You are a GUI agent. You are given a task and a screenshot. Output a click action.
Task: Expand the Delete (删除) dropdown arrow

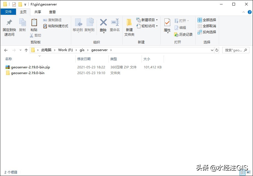pyautogui.click(x=104, y=33)
